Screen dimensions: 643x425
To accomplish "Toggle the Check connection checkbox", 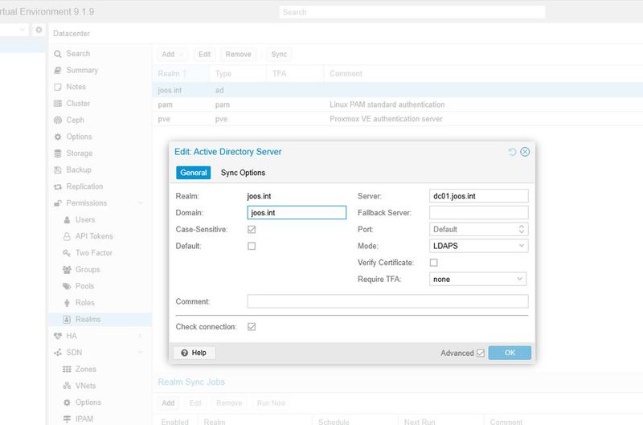I will coord(252,327).
